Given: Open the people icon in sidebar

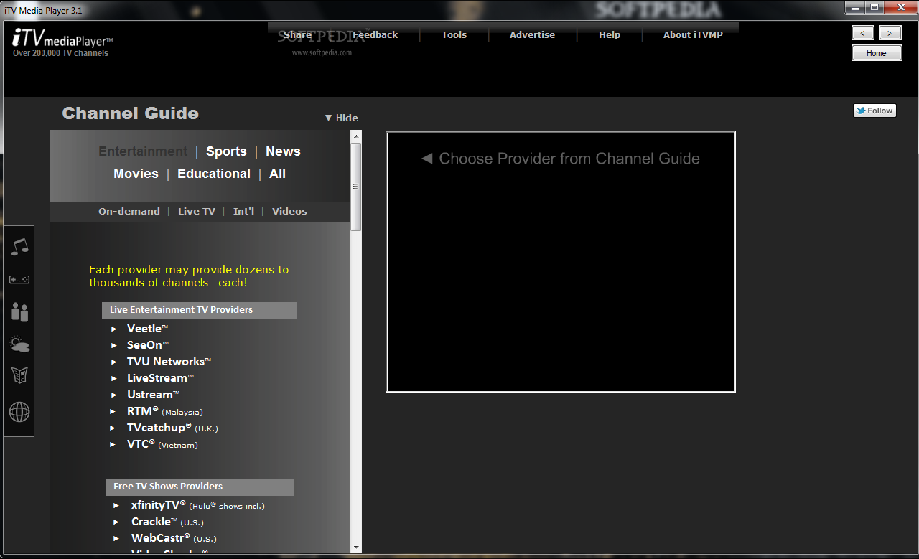Looking at the screenshot, I should [x=19, y=312].
